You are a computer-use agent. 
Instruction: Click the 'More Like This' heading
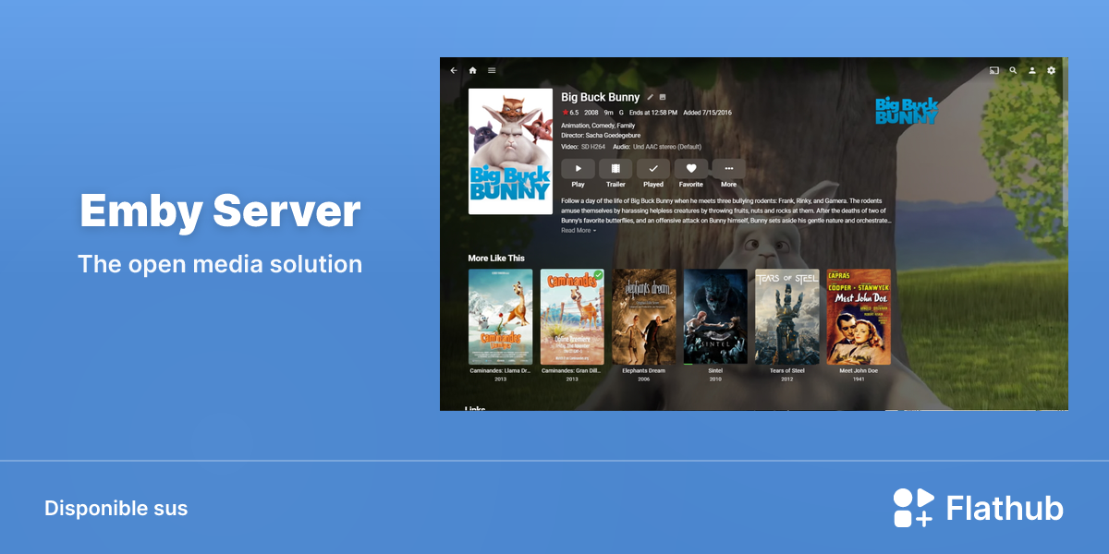(x=496, y=259)
